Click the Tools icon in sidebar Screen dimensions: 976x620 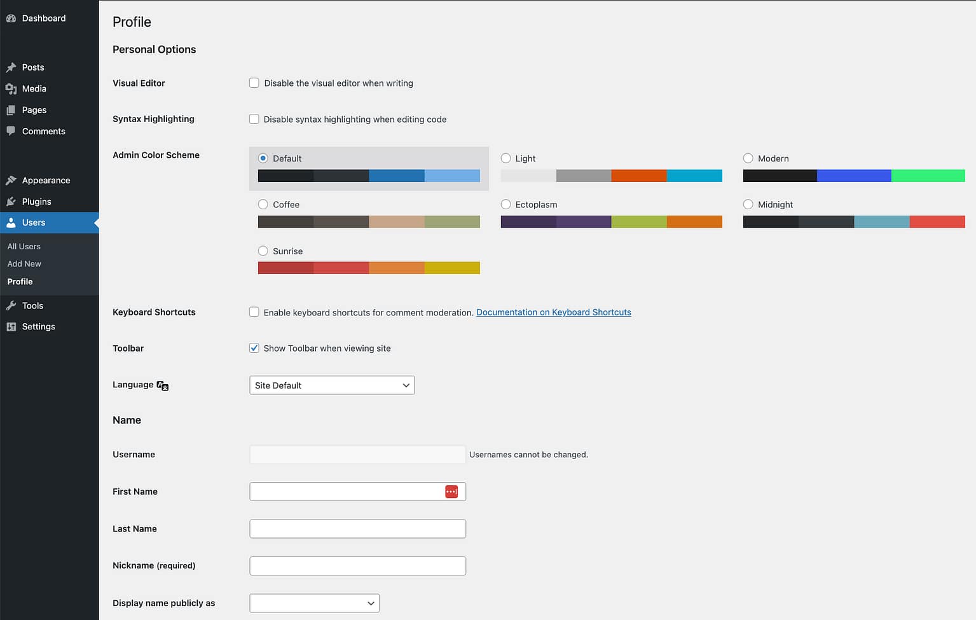11,305
